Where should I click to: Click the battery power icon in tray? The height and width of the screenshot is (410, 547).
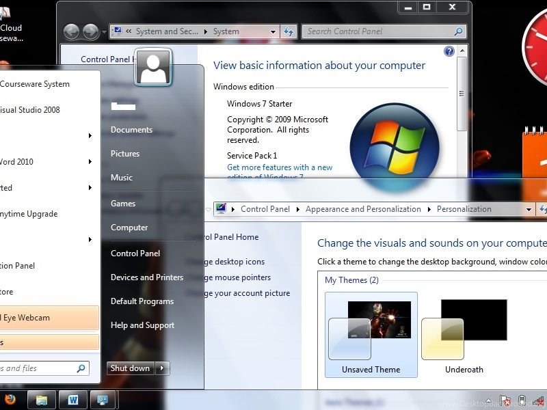pos(522,401)
